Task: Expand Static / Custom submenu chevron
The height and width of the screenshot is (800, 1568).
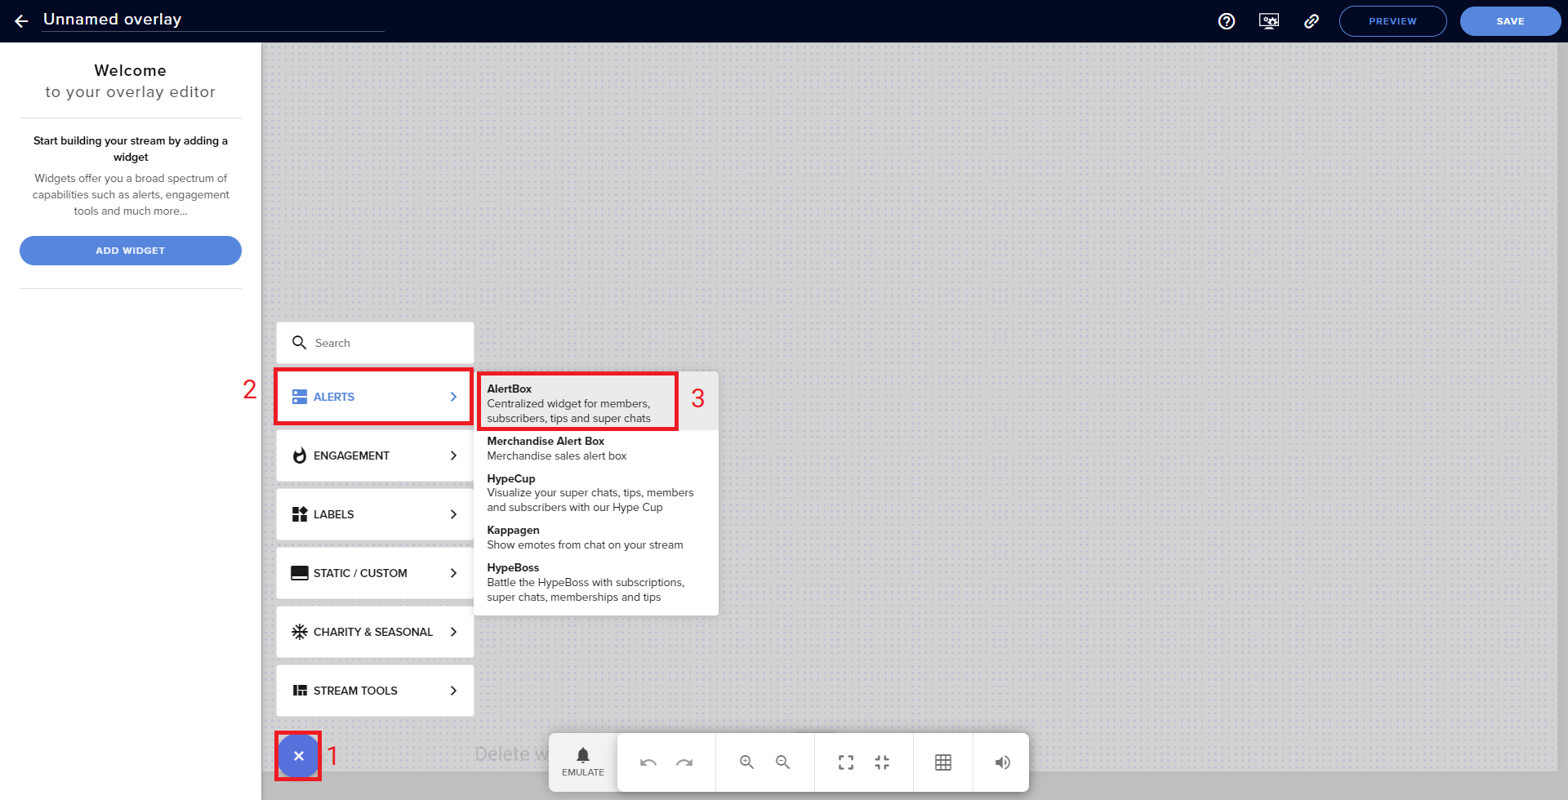Action: coord(453,573)
